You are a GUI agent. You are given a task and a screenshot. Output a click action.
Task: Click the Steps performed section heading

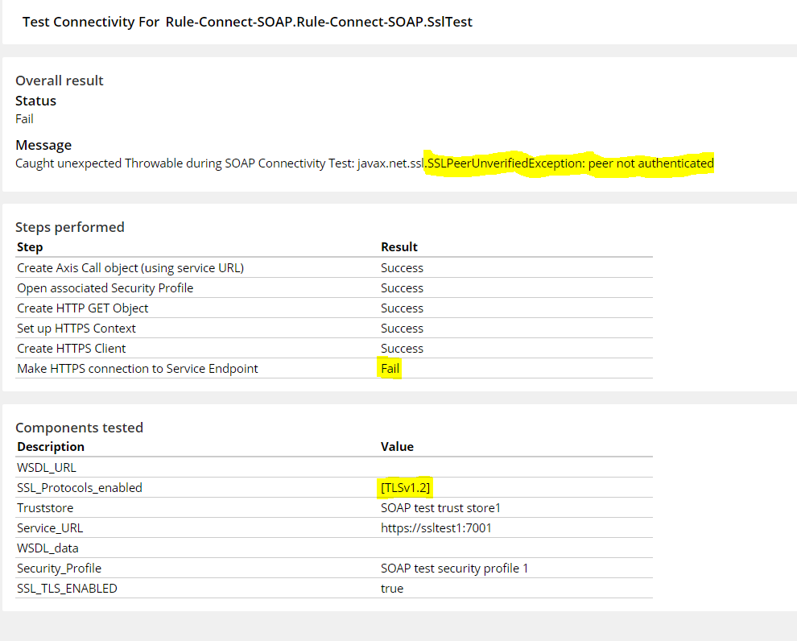(69, 227)
